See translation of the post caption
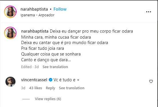 55,67
